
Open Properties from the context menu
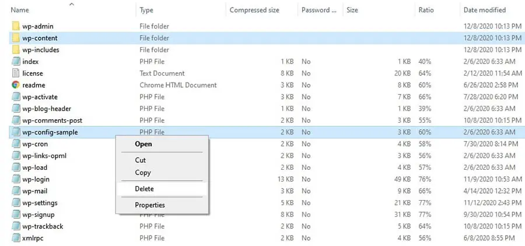[150, 205]
